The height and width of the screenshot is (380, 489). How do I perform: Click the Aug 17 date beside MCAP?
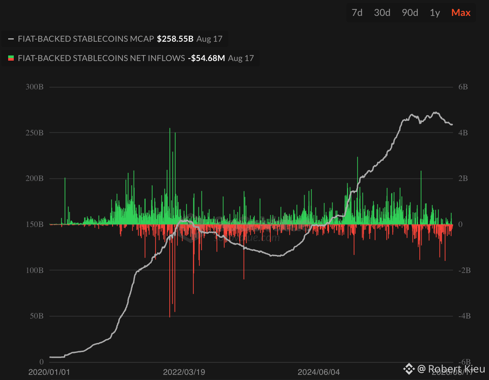tap(209, 39)
